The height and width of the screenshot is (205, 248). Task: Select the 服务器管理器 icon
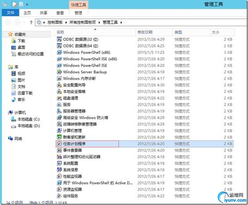coord(59,111)
